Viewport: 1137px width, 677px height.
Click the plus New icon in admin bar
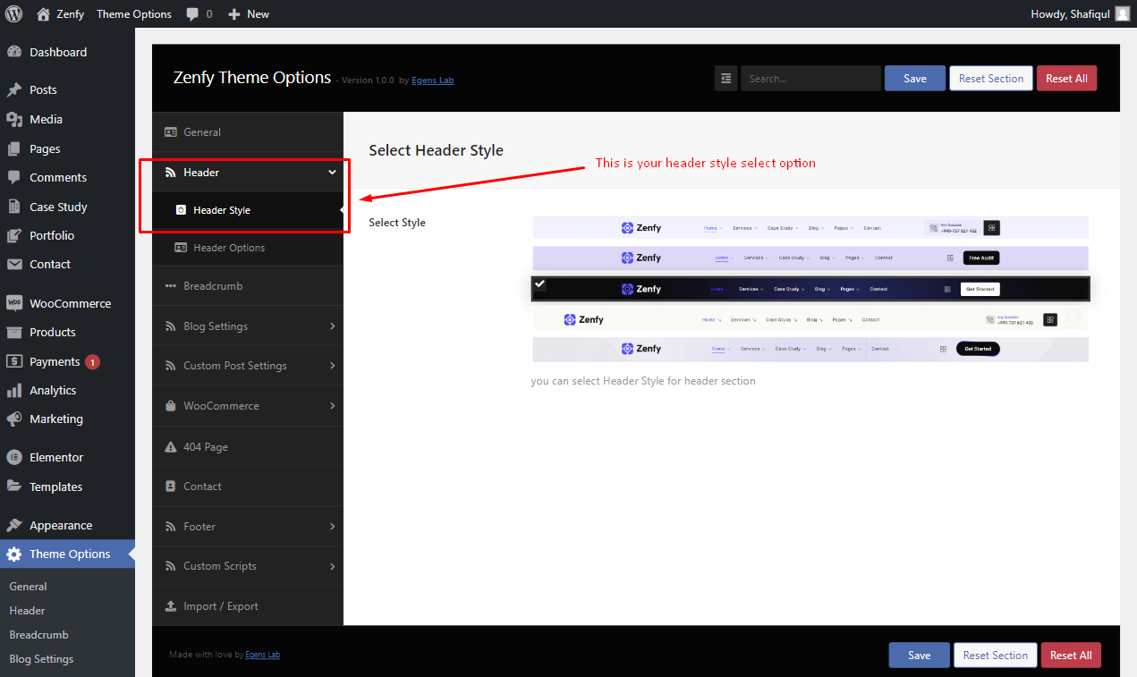pos(234,14)
